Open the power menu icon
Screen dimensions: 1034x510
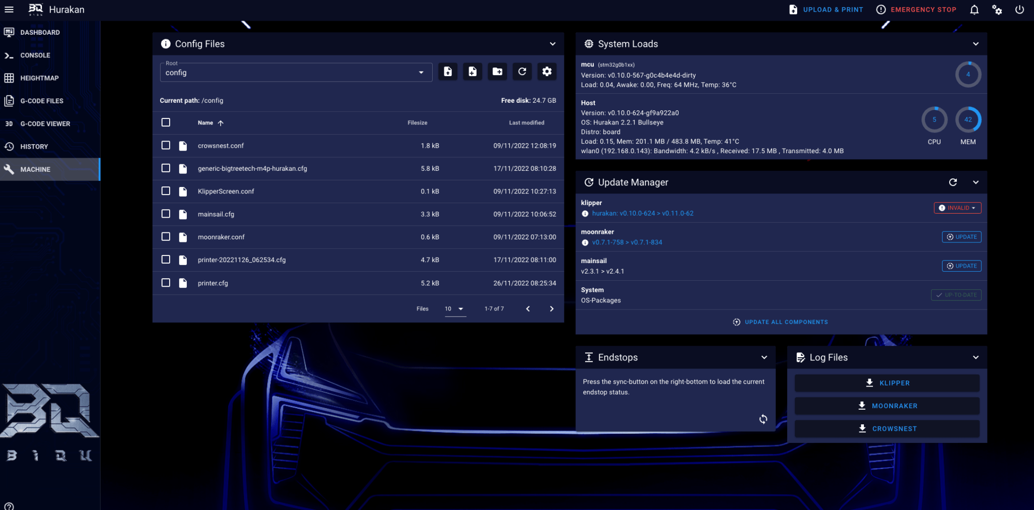coord(1019,10)
